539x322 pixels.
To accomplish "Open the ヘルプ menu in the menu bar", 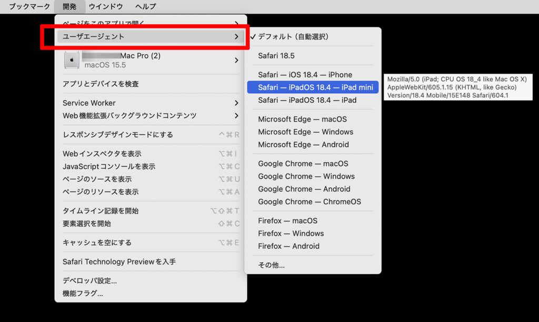I will [145, 6].
